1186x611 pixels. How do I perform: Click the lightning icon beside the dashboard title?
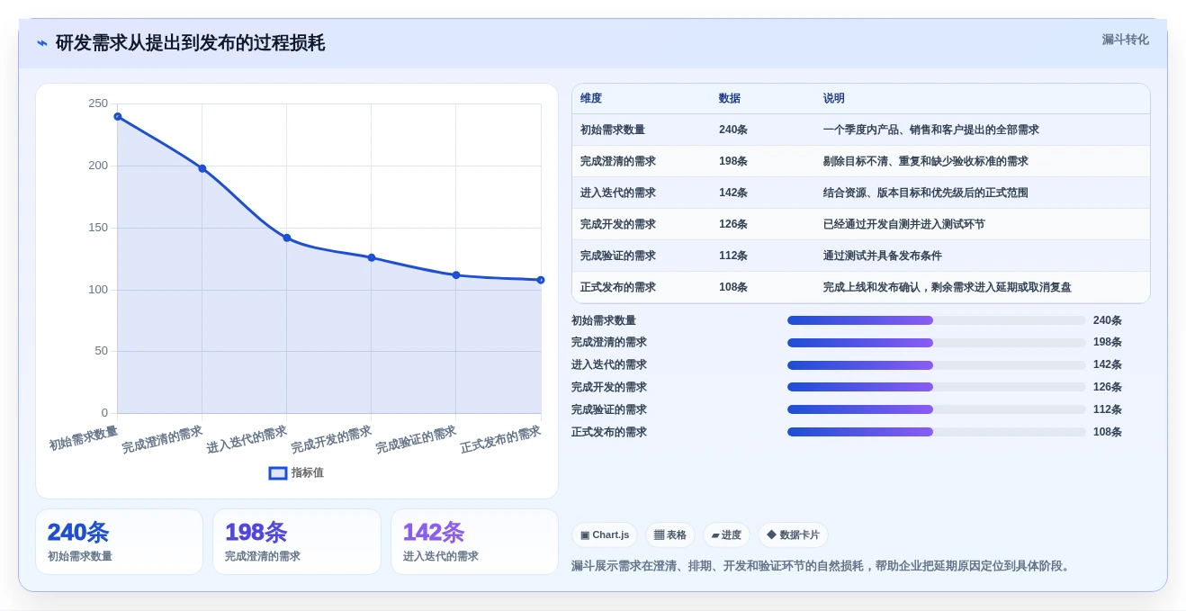42,43
